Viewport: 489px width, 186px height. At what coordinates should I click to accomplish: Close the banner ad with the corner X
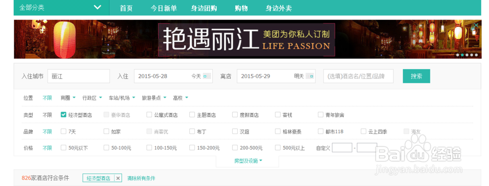pyautogui.click(x=476, y=25)
